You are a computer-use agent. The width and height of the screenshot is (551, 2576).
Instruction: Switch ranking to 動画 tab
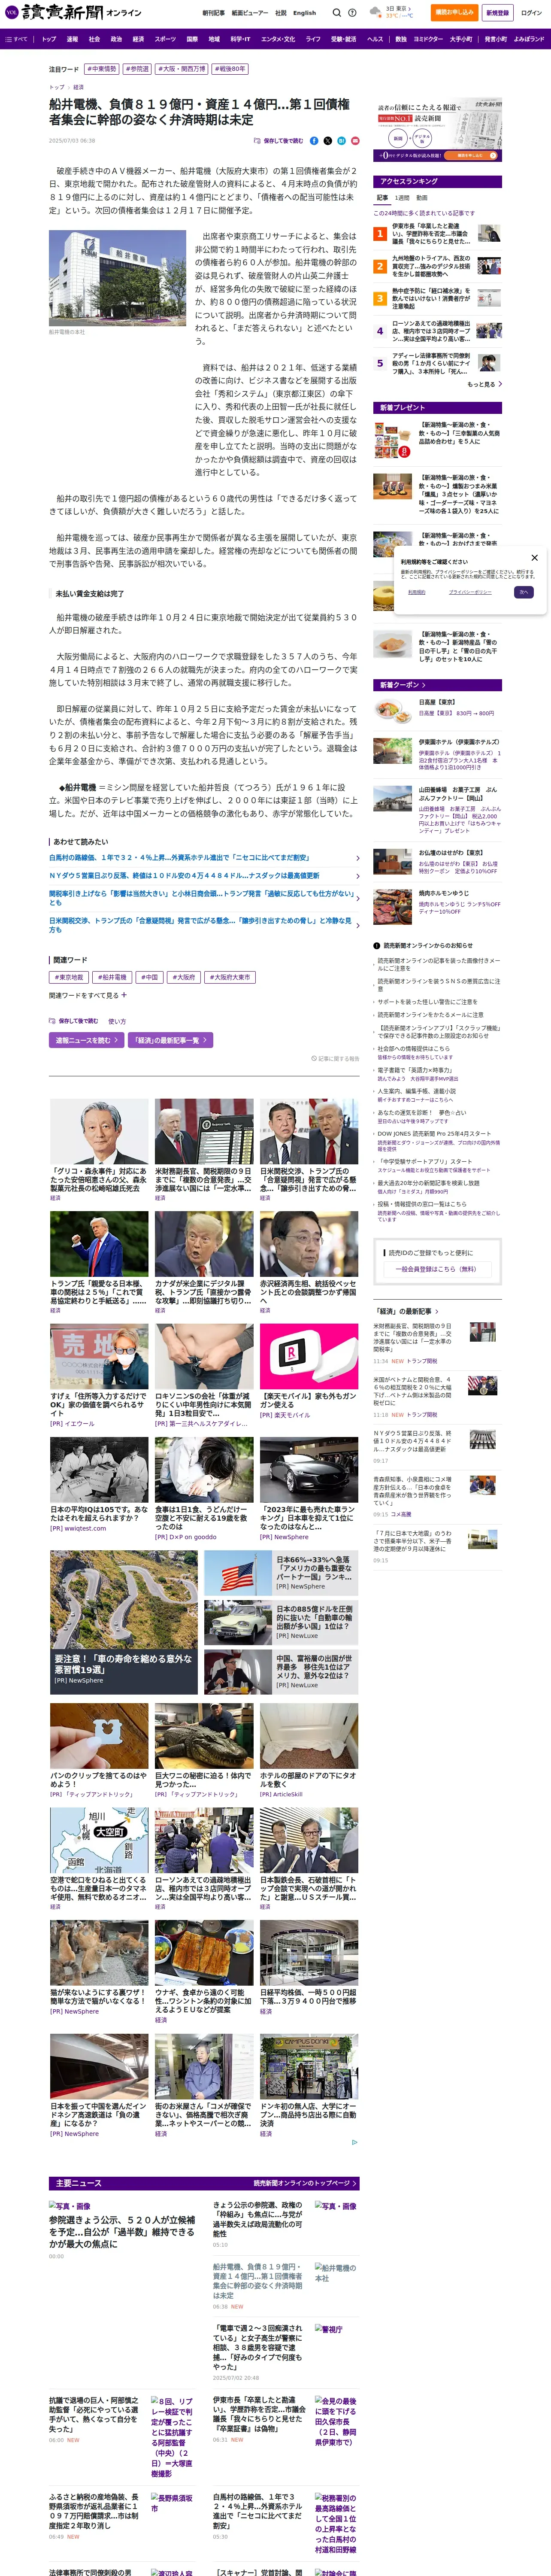pyautogui.click(x=422, y=198)
